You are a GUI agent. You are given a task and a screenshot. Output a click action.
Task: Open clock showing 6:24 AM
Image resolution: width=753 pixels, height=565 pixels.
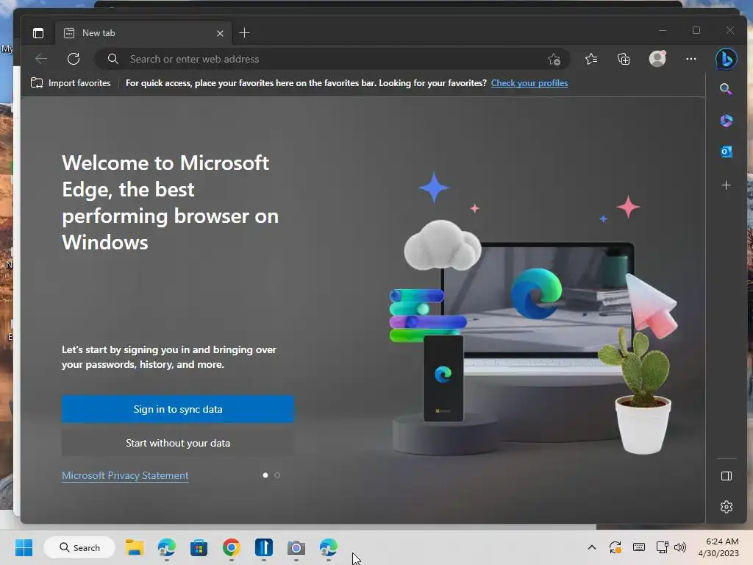coord(718,547)
